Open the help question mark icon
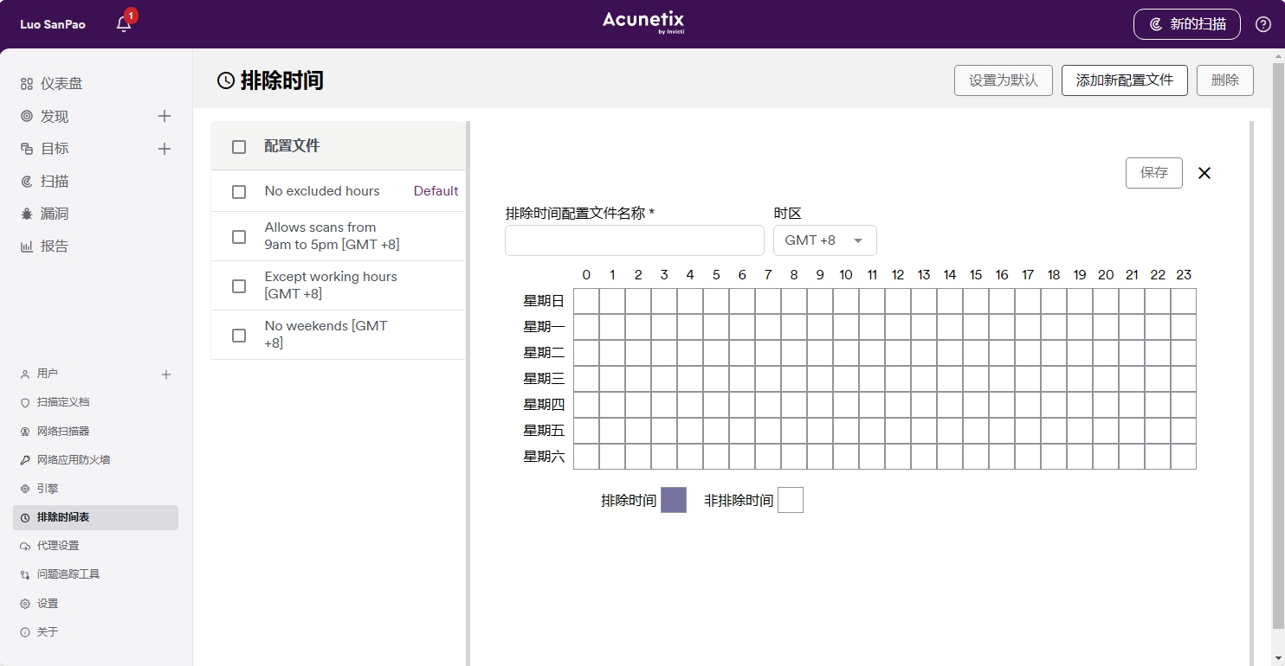Screen dimensions: 1285x666 point(1263,24)
